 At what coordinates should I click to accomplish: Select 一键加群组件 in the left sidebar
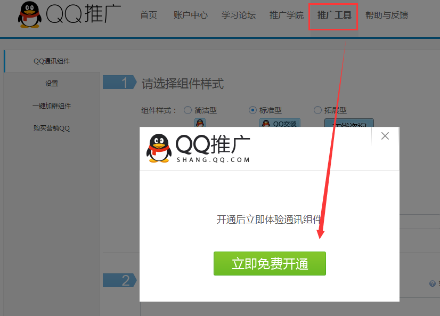point(52,106)
